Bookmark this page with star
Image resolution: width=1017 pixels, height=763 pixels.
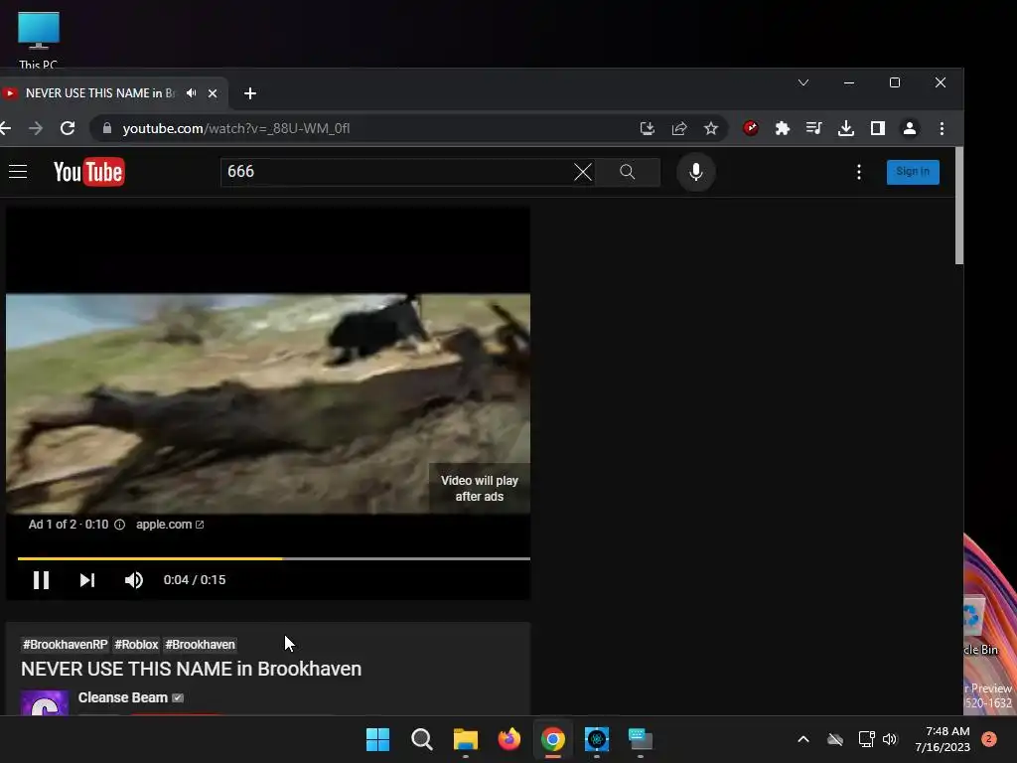pyautogui.click(x=711, y=128)
